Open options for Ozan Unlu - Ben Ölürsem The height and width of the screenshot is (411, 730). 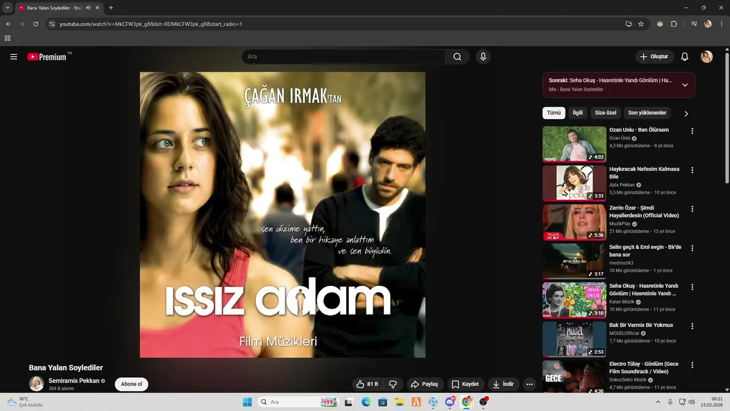click(x=692, y=131)
